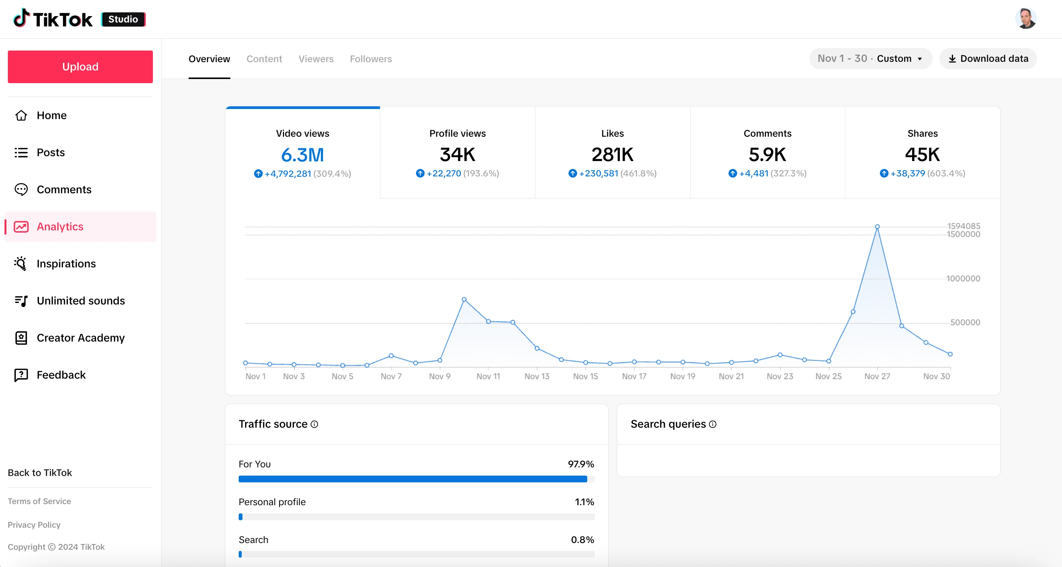Click the Video views up-arrow indicator
Viewport: 1062px width, 567px height.
[x=258, y=174]
